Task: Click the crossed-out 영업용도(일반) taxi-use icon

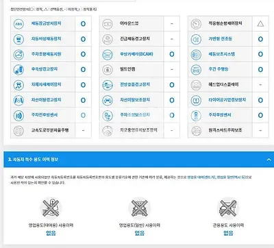Action: click(139, 208)
